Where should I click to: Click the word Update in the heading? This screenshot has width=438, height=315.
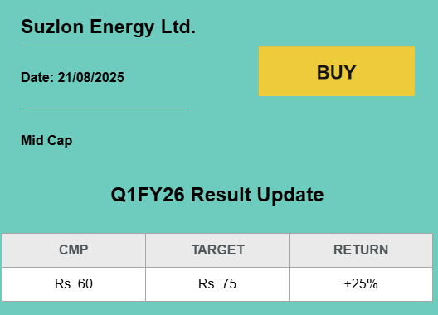coord(290,196)
